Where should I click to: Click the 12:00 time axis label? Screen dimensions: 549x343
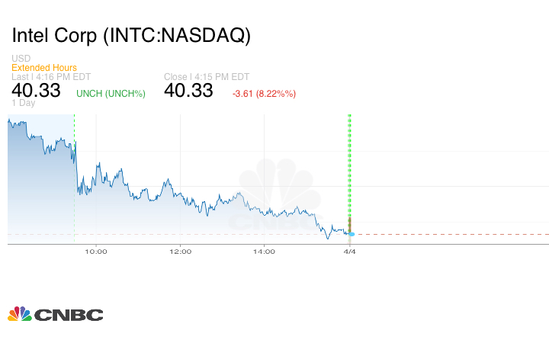(x=180, y=252)
